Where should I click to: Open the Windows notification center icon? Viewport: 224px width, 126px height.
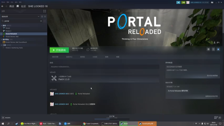[x=220, y=124]
